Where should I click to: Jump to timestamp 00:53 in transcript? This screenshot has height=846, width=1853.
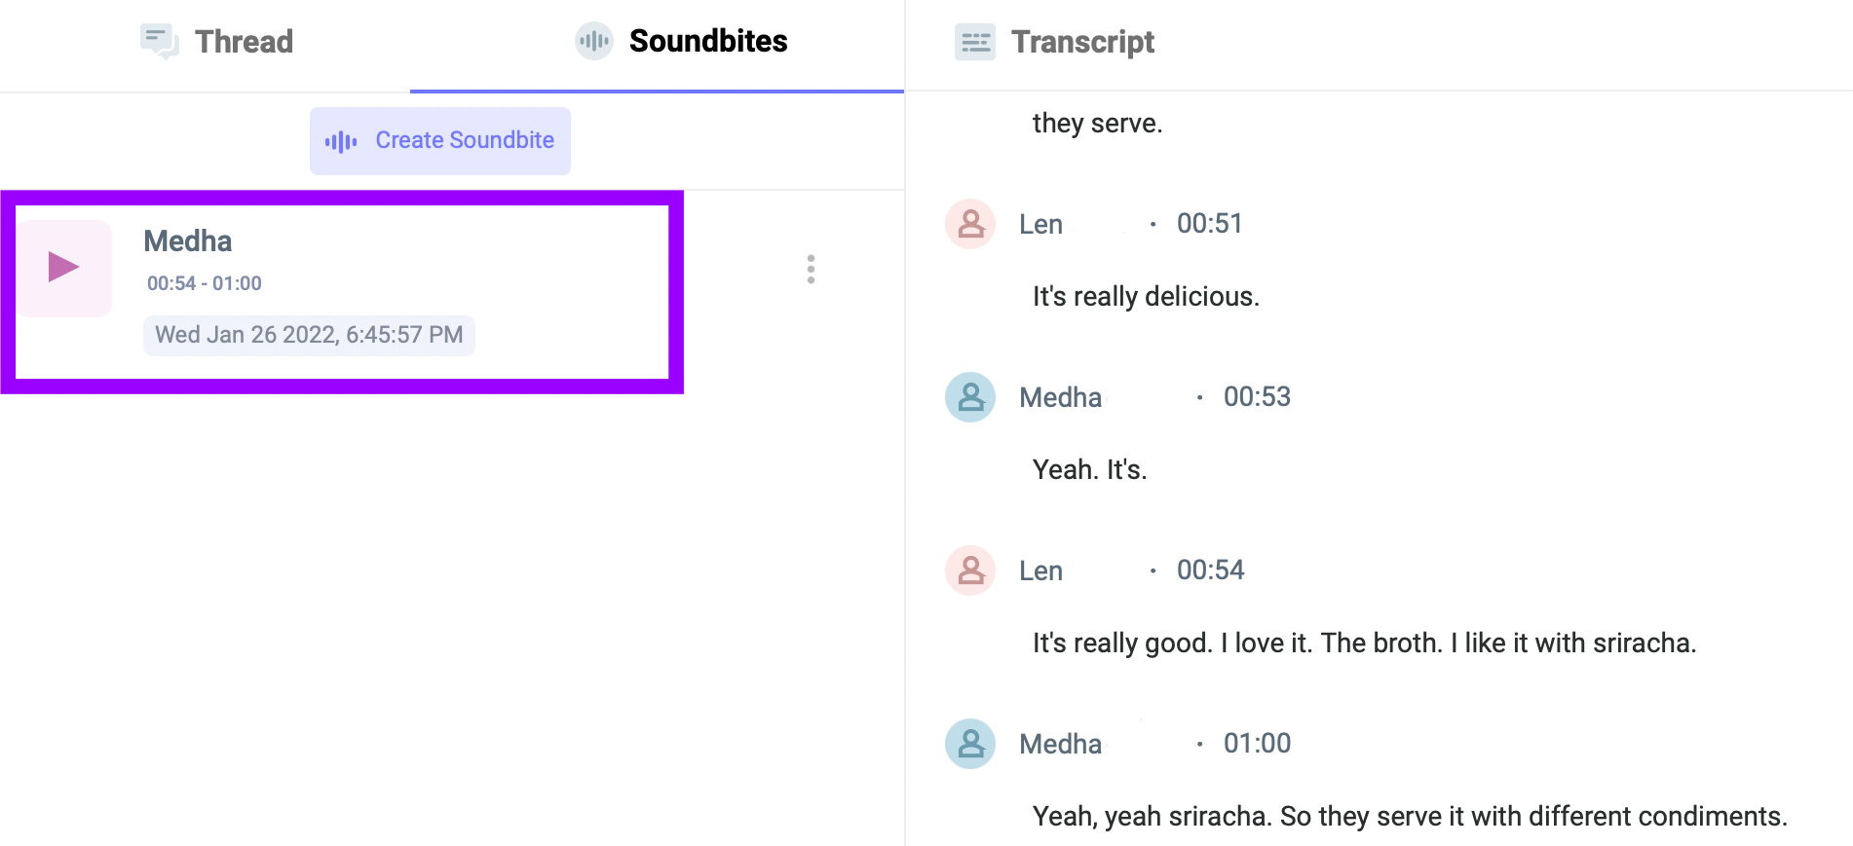(x=1257, y=397)
